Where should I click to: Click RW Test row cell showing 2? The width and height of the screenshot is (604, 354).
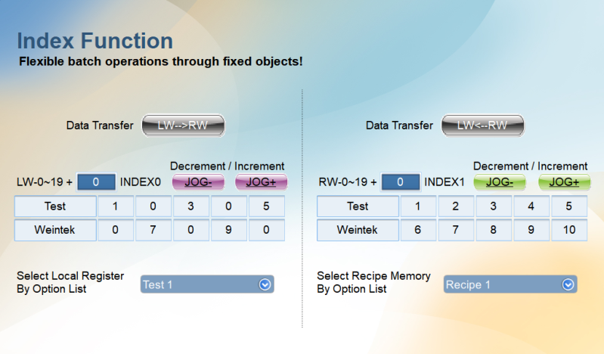(455, 206)
